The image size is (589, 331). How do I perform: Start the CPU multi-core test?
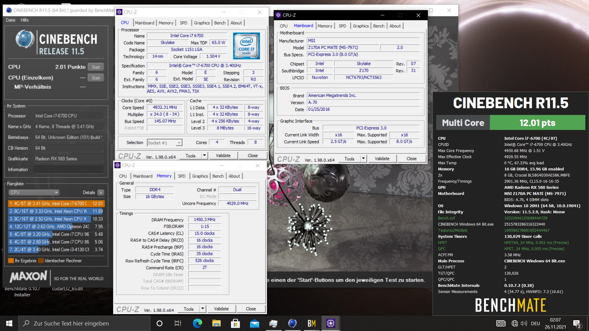96,67
